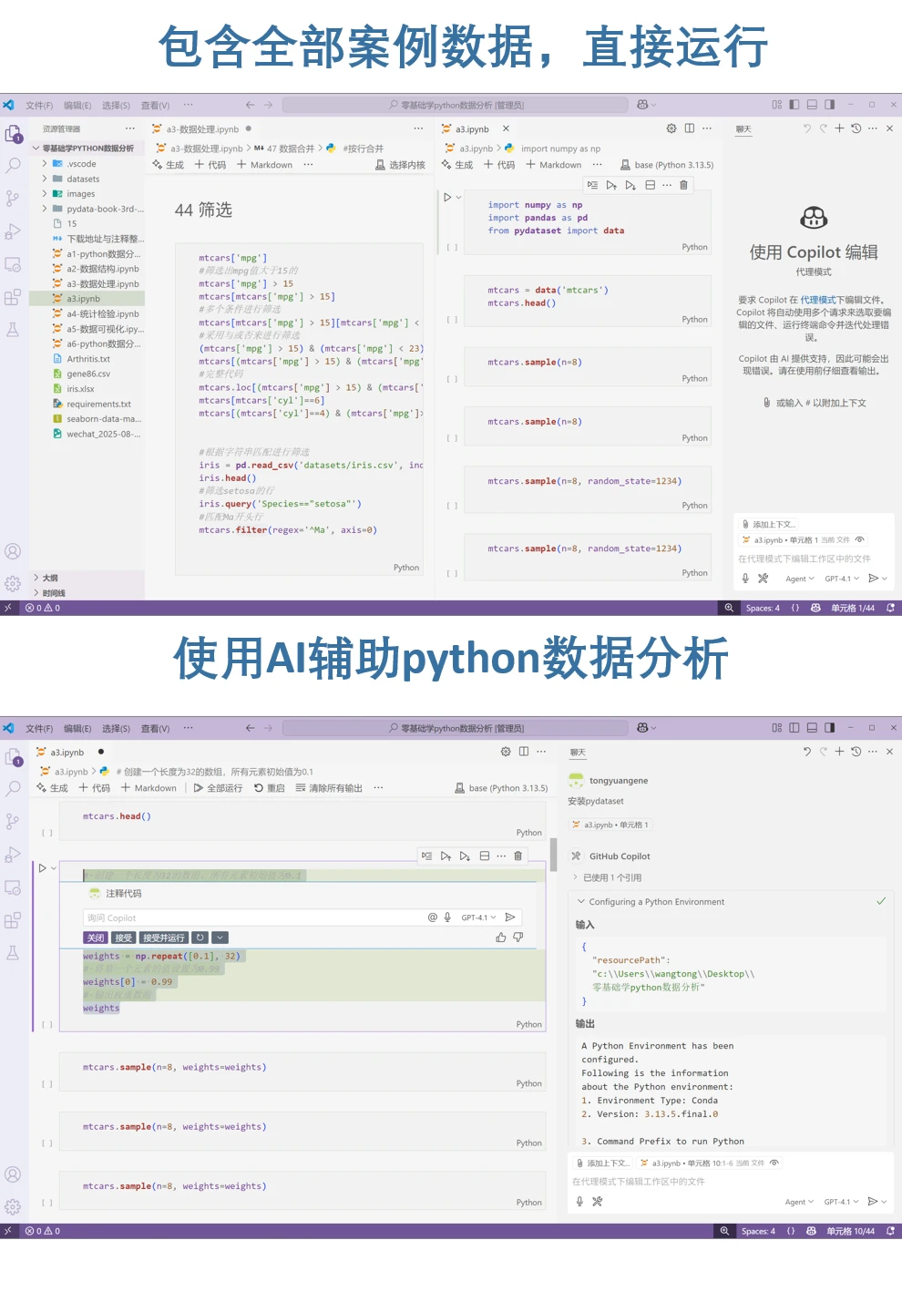Toggle panel layout icon in bottom window
This screenshot has width=902, height=1312.
(812, 728)
